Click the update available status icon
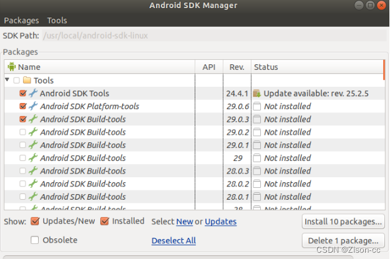Screen dimensions: 390x259 pyautogui.click(x=256, y=93)
